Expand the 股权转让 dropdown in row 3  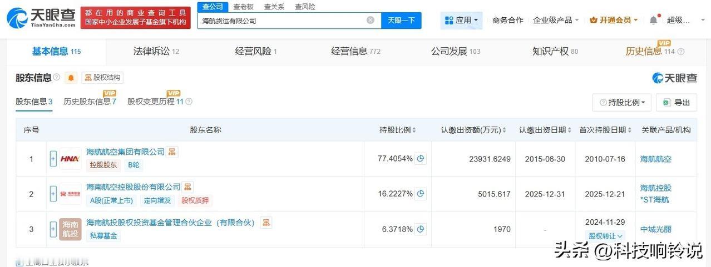coord(606,236)
